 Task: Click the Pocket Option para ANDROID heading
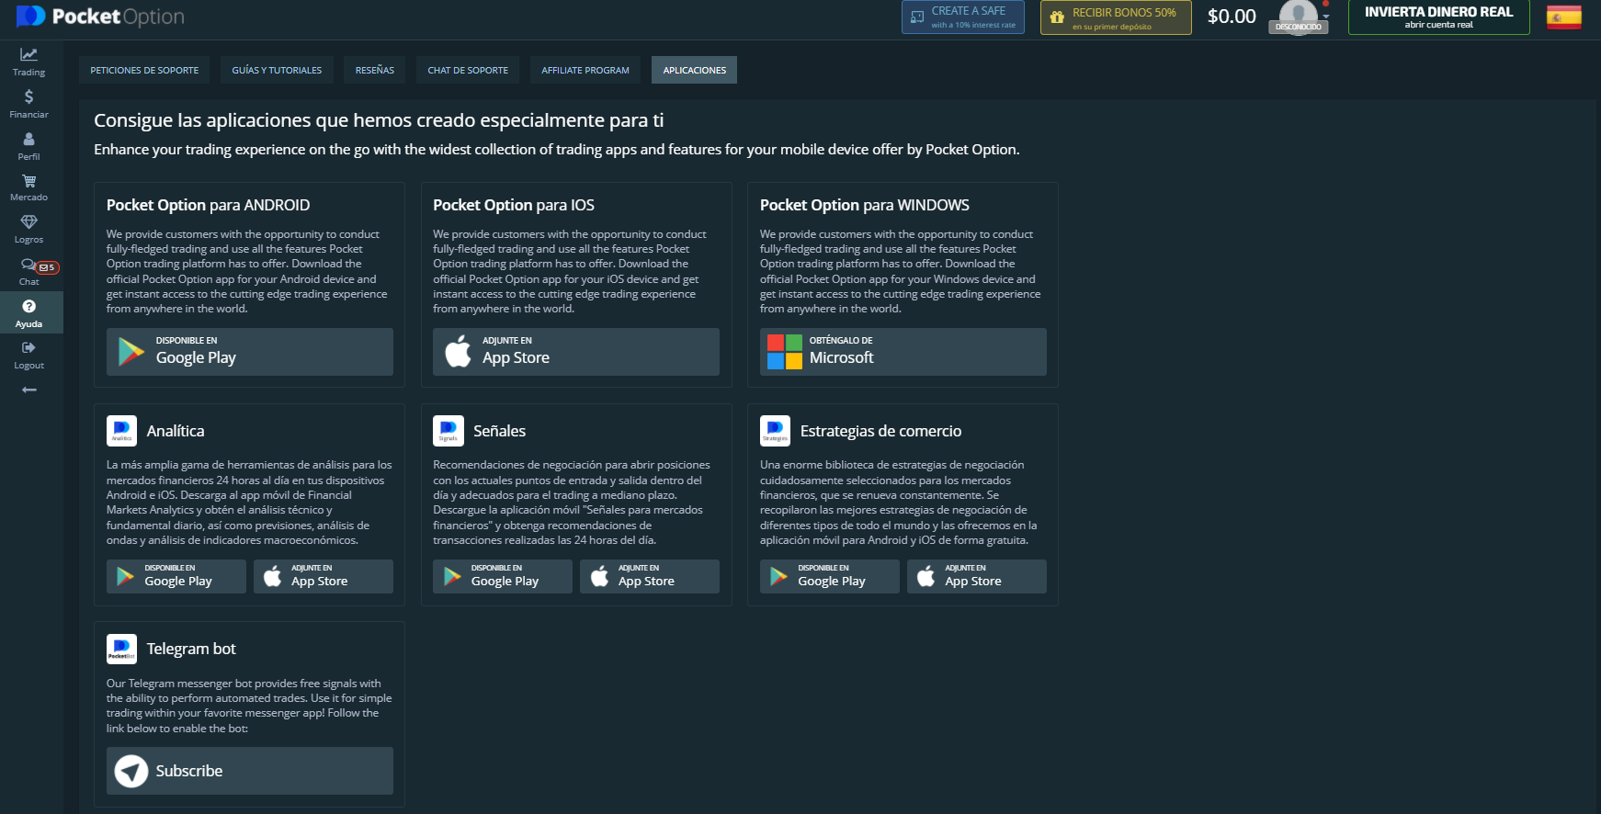pyautogui.click(x=208, y=205)
